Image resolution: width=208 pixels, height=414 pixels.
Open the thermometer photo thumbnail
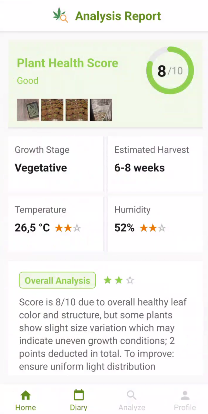[28, 110]
